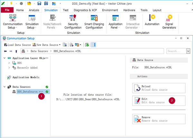Switch to the Test ribbon tab
Image resolution: width=193 pixels, height=138 pixels.
(66, 10)
